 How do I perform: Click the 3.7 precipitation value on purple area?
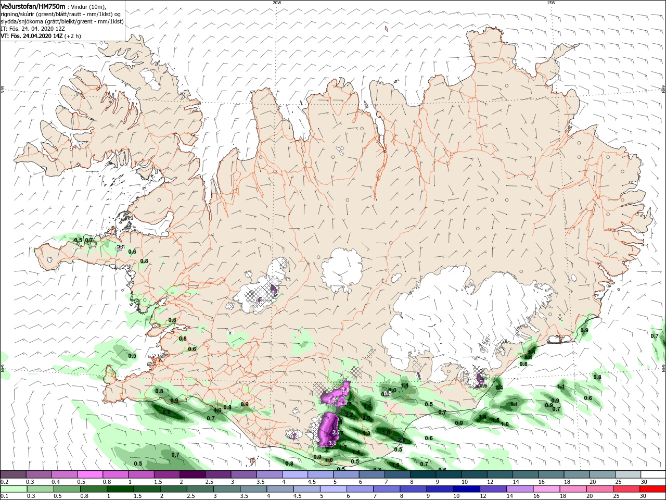[x=336, y=432]
